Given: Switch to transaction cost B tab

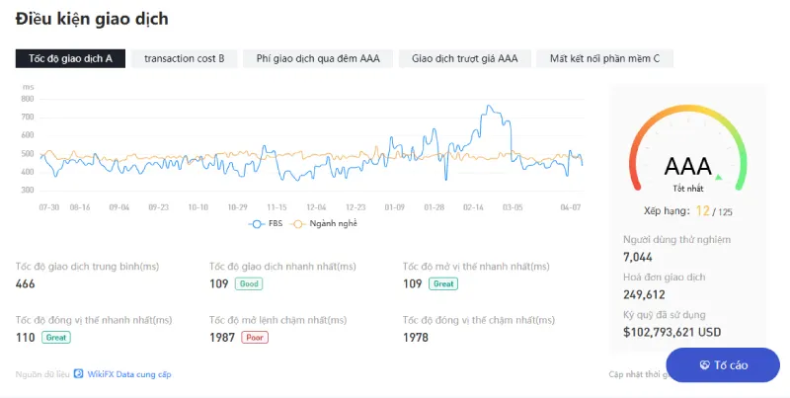Looking at the screenshot, I should point(184,58).
